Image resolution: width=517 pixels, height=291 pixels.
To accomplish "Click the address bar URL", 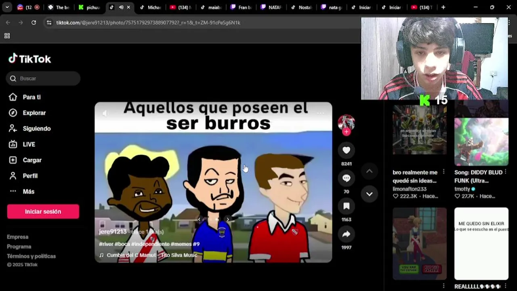I will click(148, 23).
